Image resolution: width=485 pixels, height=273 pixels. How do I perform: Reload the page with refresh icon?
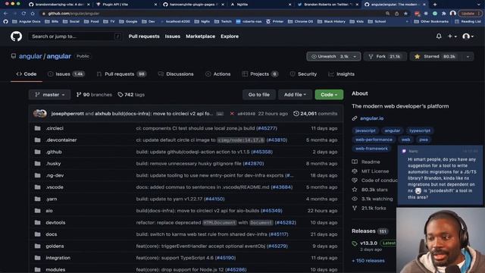[23, 14]
